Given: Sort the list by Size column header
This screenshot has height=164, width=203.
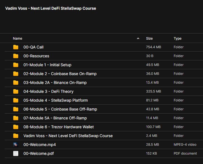Looking at the screenshot, I should [149, 39].
